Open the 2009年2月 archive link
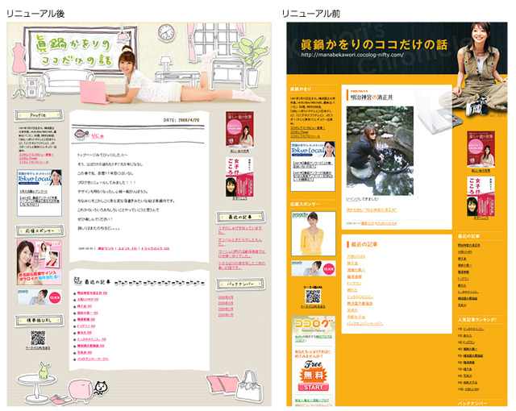The height and width of the screenshot is (411, 516). click(226, 309)
